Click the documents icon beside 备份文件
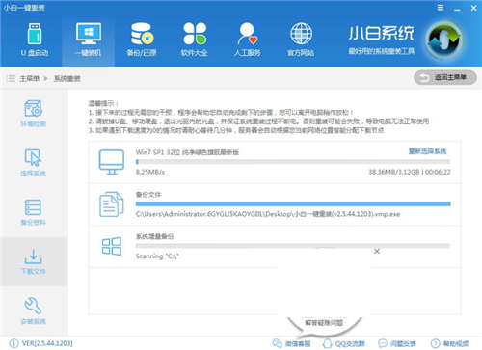The width and height of the screenshot is (482, 350). (111, 204)
